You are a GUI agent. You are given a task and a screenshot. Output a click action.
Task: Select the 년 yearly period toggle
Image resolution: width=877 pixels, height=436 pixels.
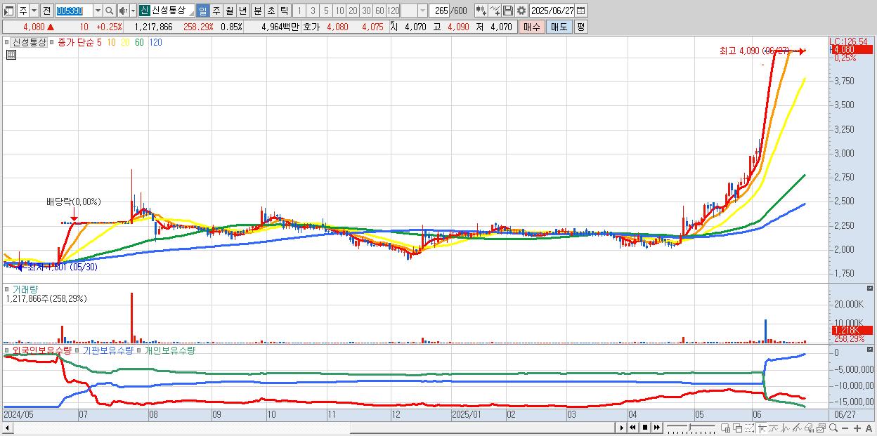click(x=242, y=11)
